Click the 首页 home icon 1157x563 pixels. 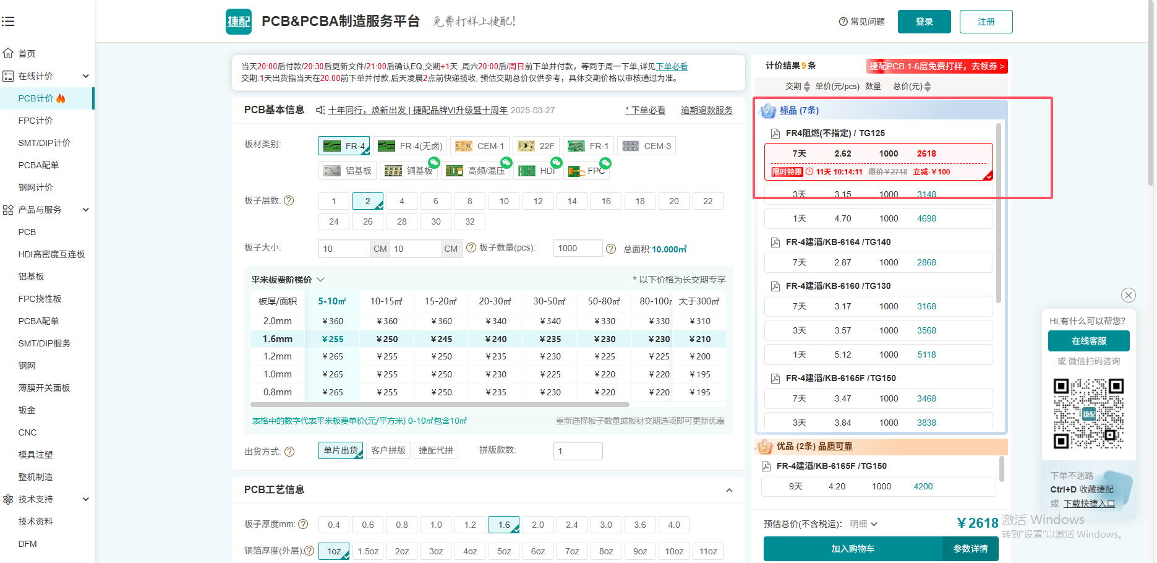[8, 53]
